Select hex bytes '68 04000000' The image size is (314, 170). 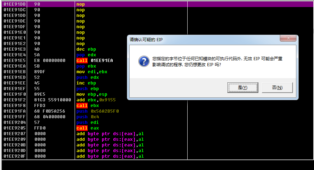(50, 117)
